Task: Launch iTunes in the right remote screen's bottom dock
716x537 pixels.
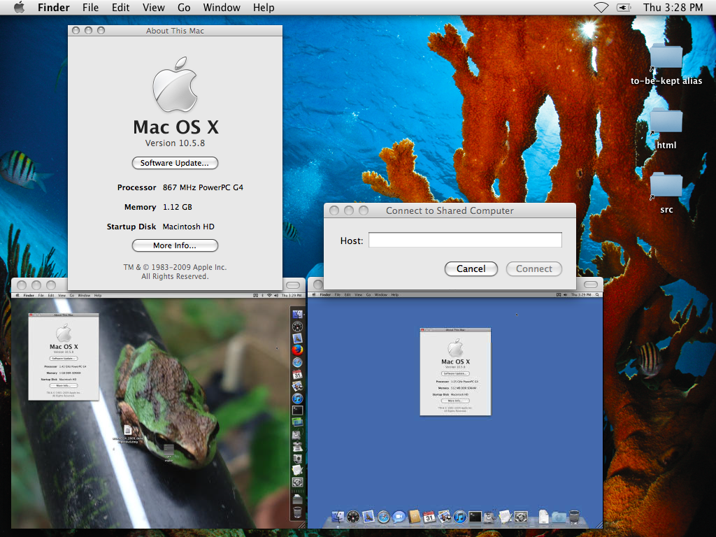Action: click(x=460, y=517)
